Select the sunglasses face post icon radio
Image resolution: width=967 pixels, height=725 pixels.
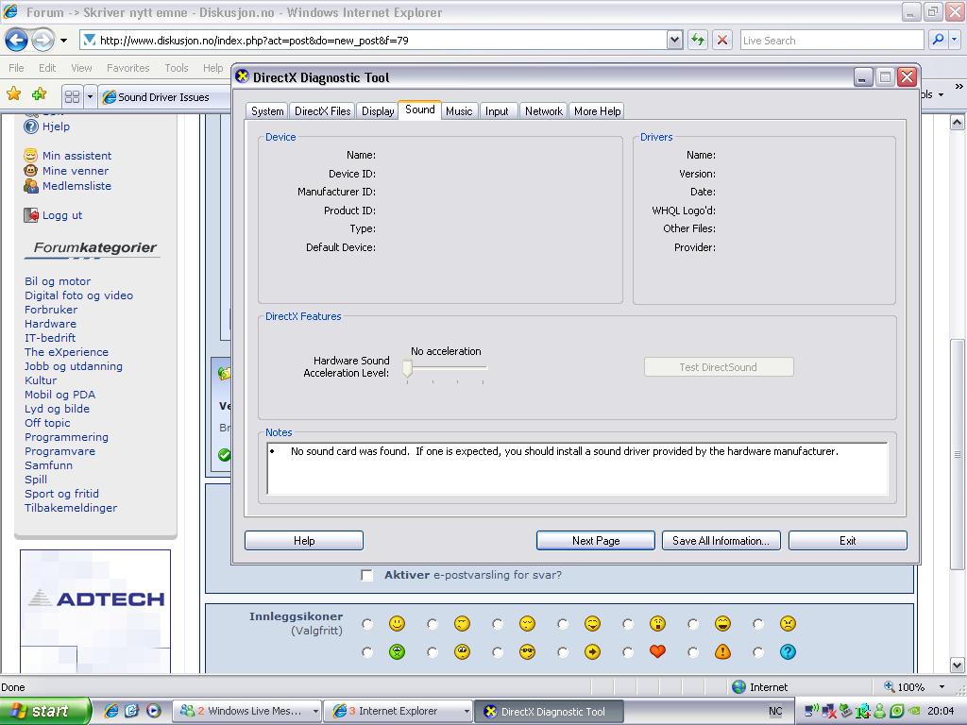coord(498,651)
